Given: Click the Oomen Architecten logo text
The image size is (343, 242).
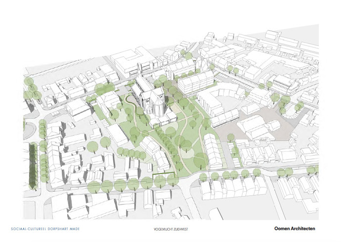Looking at the screenshot, I should pos(295,228).
